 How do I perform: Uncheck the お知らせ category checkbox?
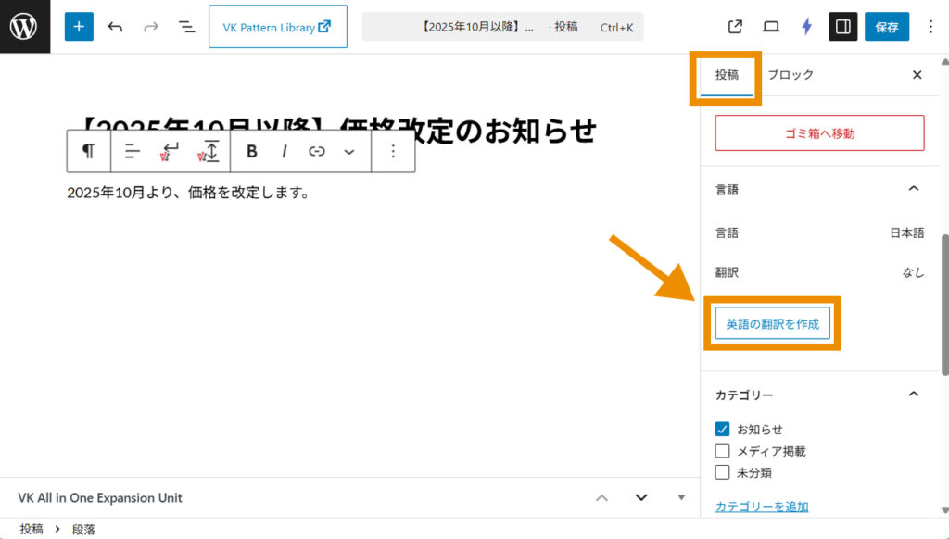pos(723,430)
